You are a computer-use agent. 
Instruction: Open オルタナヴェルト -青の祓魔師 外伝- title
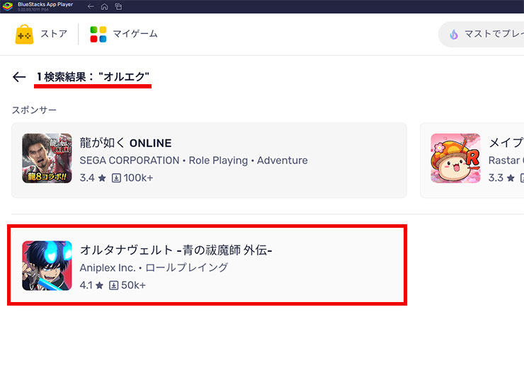pyautogui.click(x=176, y=250)
